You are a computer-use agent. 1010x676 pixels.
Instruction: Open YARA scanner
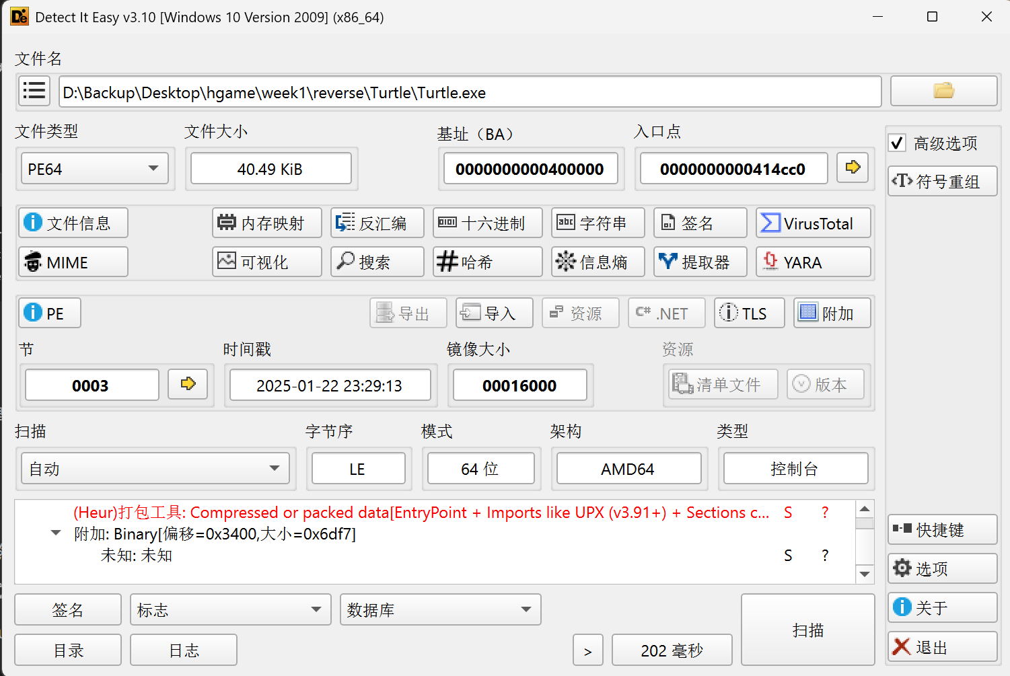(814, 262)
